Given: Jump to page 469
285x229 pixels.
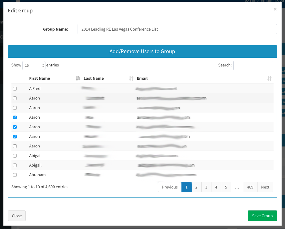Looking at the screenshot, I should point(250,187).
